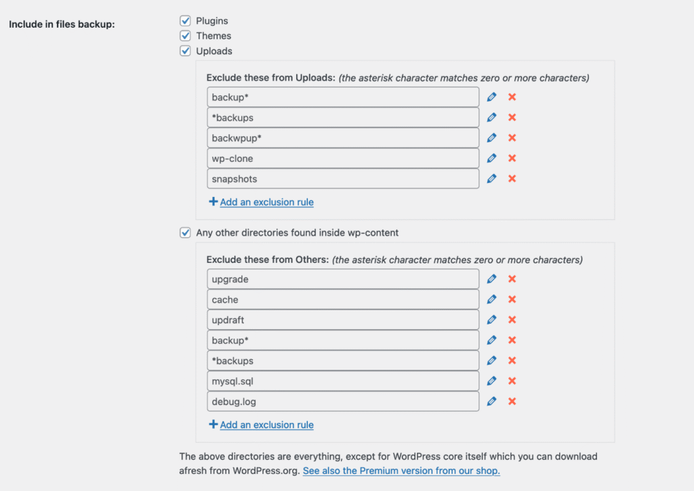This screenshot has width=694, height=491.
Task: Delete the Uploads backup* rule via red X
Action: pos(512,98)
